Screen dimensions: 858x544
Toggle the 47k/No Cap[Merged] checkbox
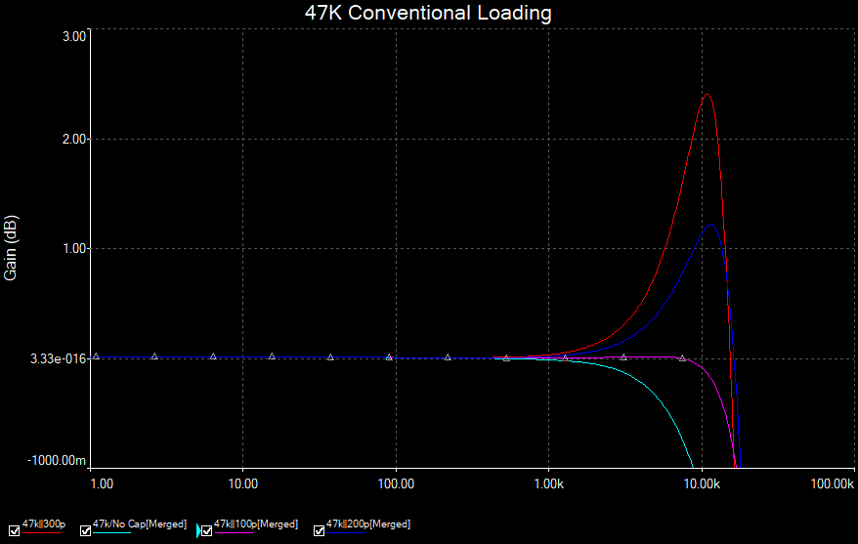(x=85, y=531)
